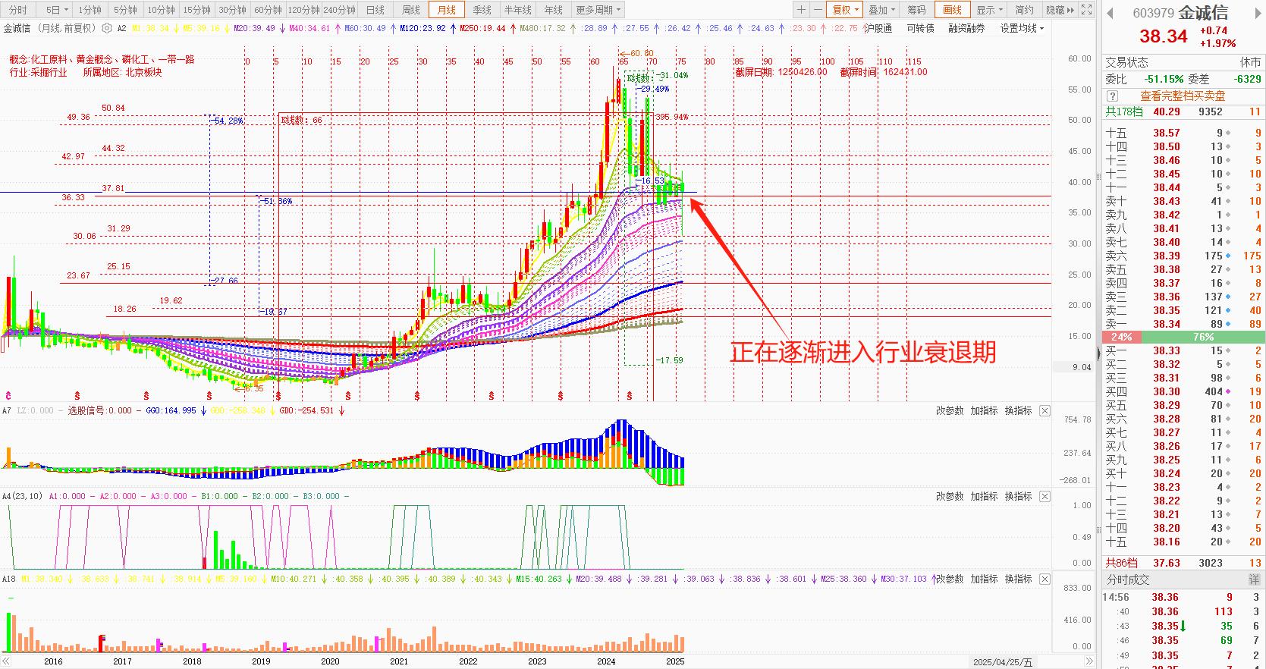Select the 1分钟 period tab

coord(90,10)
